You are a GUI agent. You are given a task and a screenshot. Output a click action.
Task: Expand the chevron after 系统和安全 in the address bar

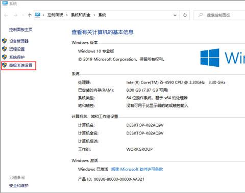click(x=94, y=15)
